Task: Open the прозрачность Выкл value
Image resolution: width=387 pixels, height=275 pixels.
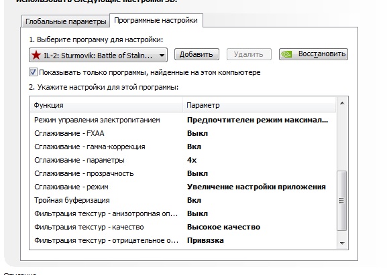Action: [197, 173]
